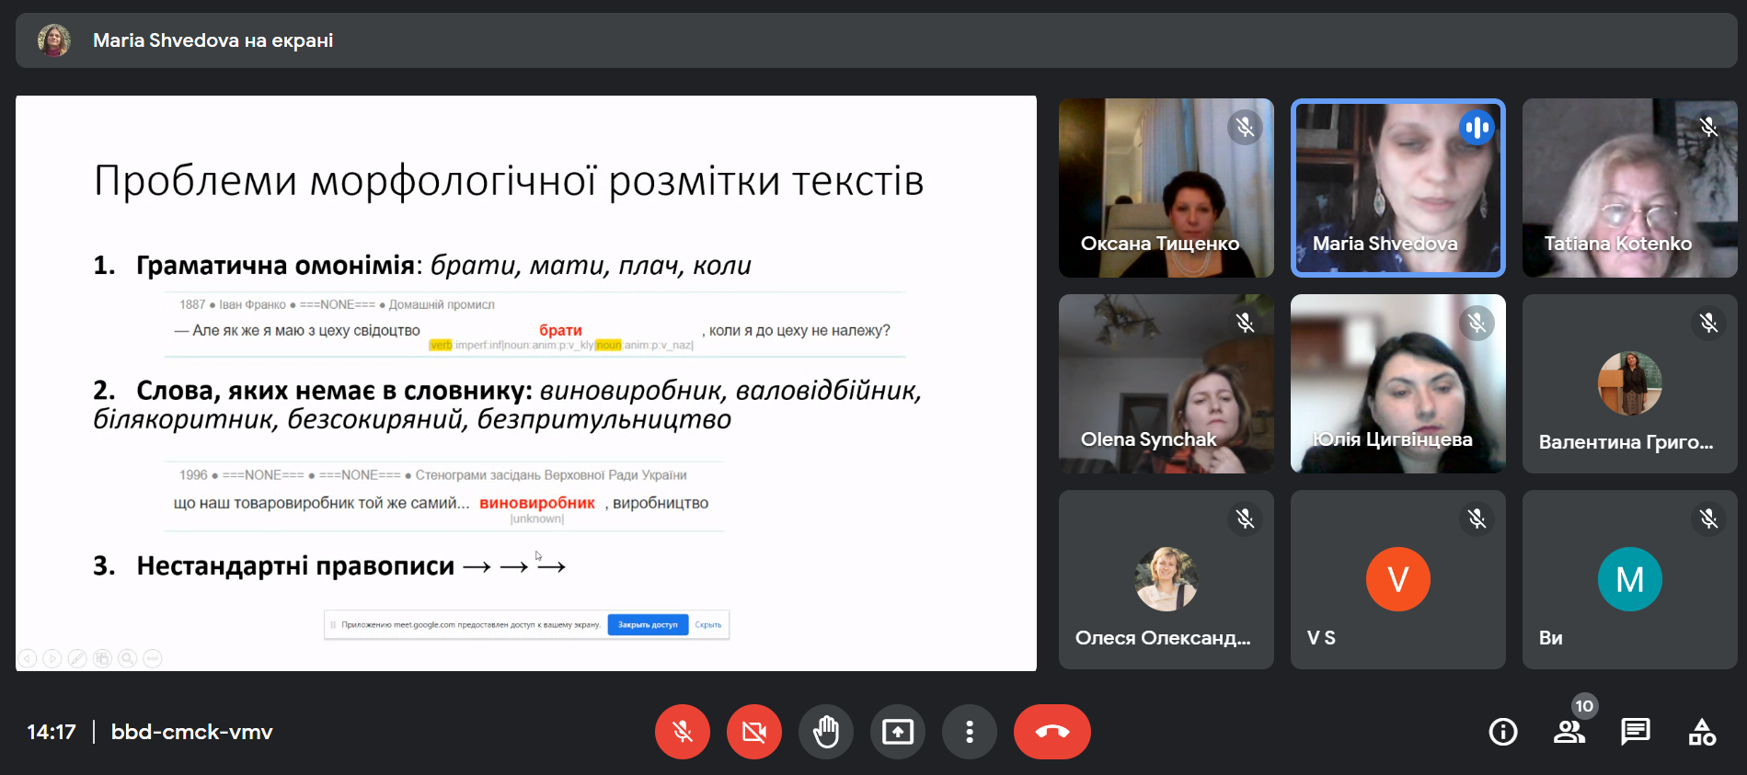The height and width of the screenshot is (775, 1747).
Task: Show the participants list with 10 people
Action: (x=1569, y=732)
